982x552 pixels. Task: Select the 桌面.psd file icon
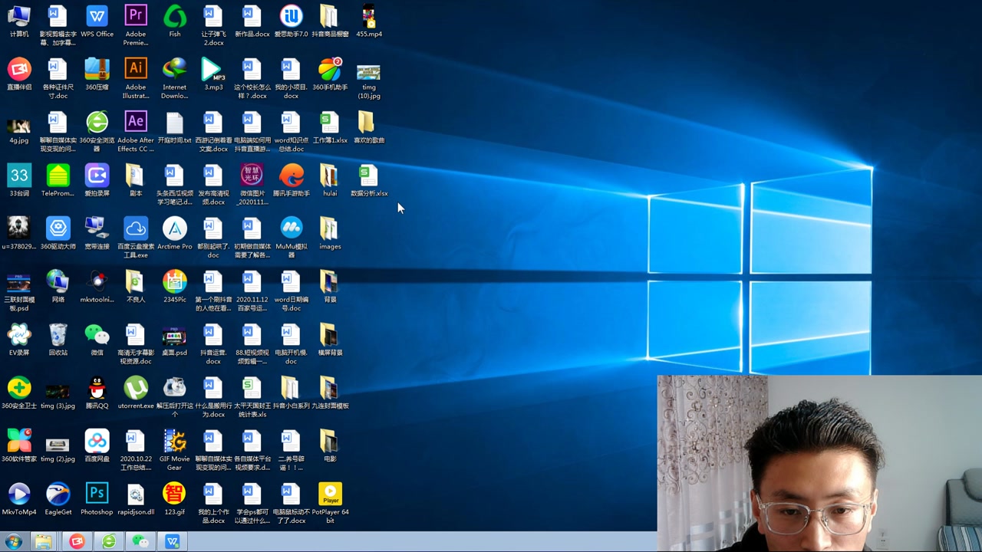tap(175, 339)
